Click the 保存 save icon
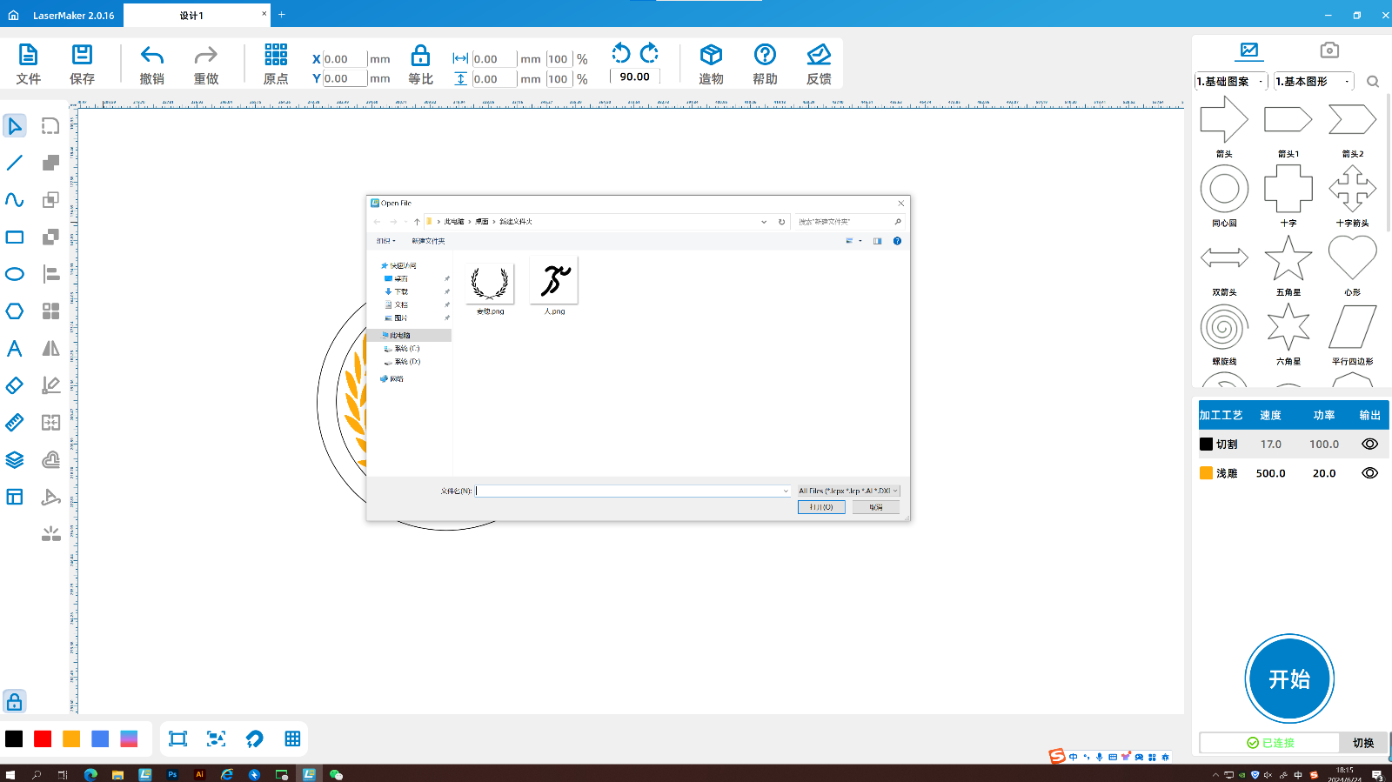This screenshot has width=1392, height=782. pyautogui.click(x=82, y=56)
